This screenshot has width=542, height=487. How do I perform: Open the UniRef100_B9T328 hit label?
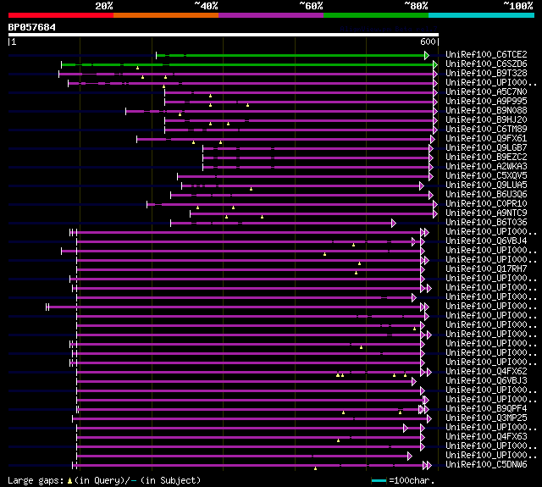[x=486, y=74]
